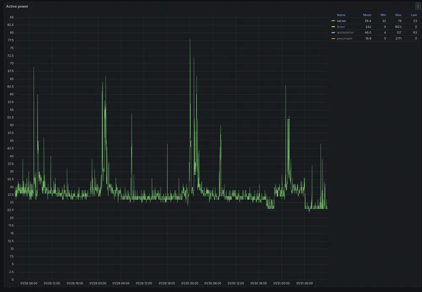Click the 85 y-axis label
The width and height of the screenshot is (422, 292).
tap(11, 17)
